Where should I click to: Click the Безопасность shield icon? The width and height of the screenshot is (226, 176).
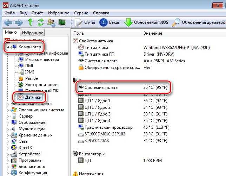click(x=14, y=167)
